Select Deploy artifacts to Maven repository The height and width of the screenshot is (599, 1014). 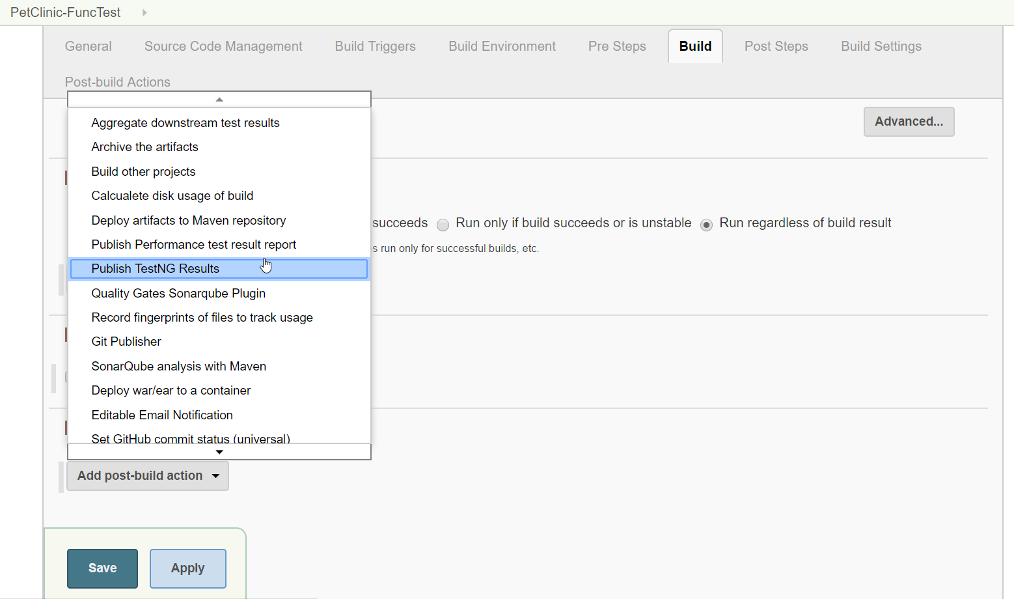(x=219, y=221)
